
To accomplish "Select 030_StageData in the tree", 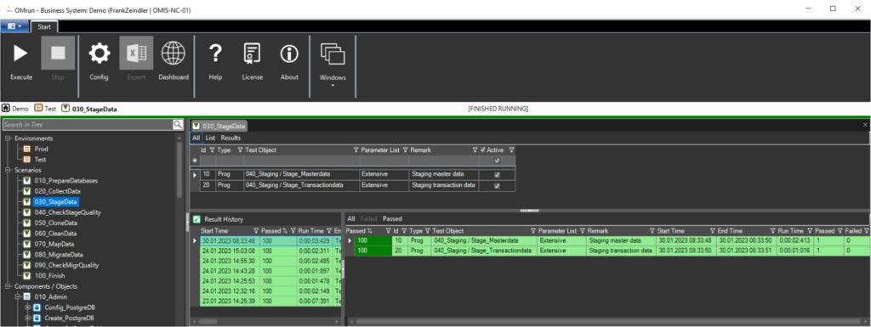I will (56, 202).
